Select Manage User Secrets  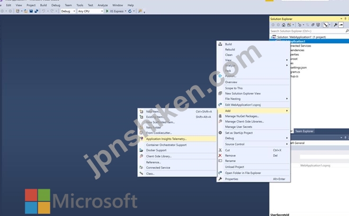click(x=253, y=127)
